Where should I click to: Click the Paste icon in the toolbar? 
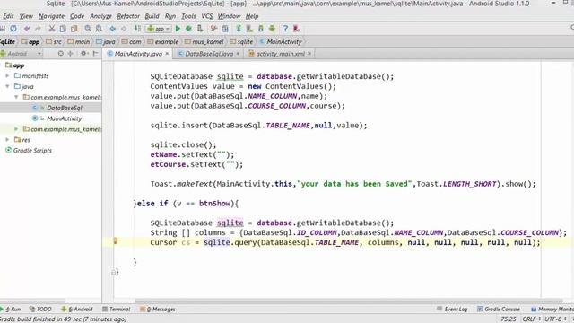click(x=74, y=29)
